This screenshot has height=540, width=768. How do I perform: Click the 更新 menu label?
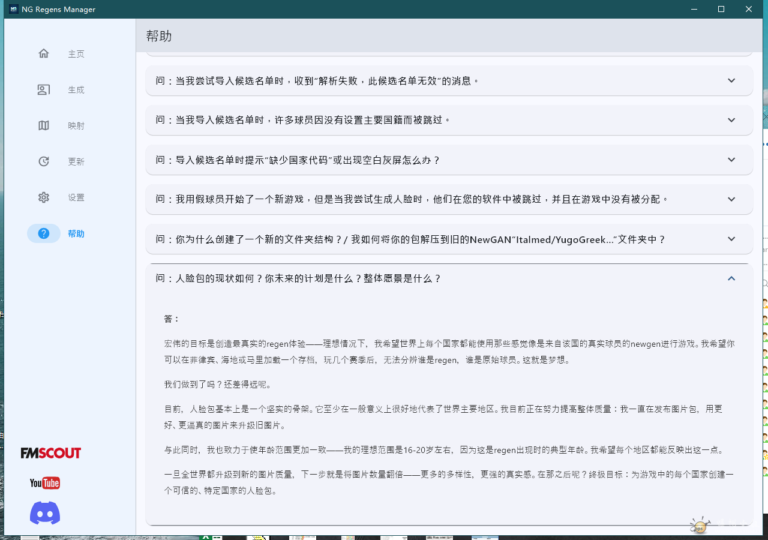76,161
